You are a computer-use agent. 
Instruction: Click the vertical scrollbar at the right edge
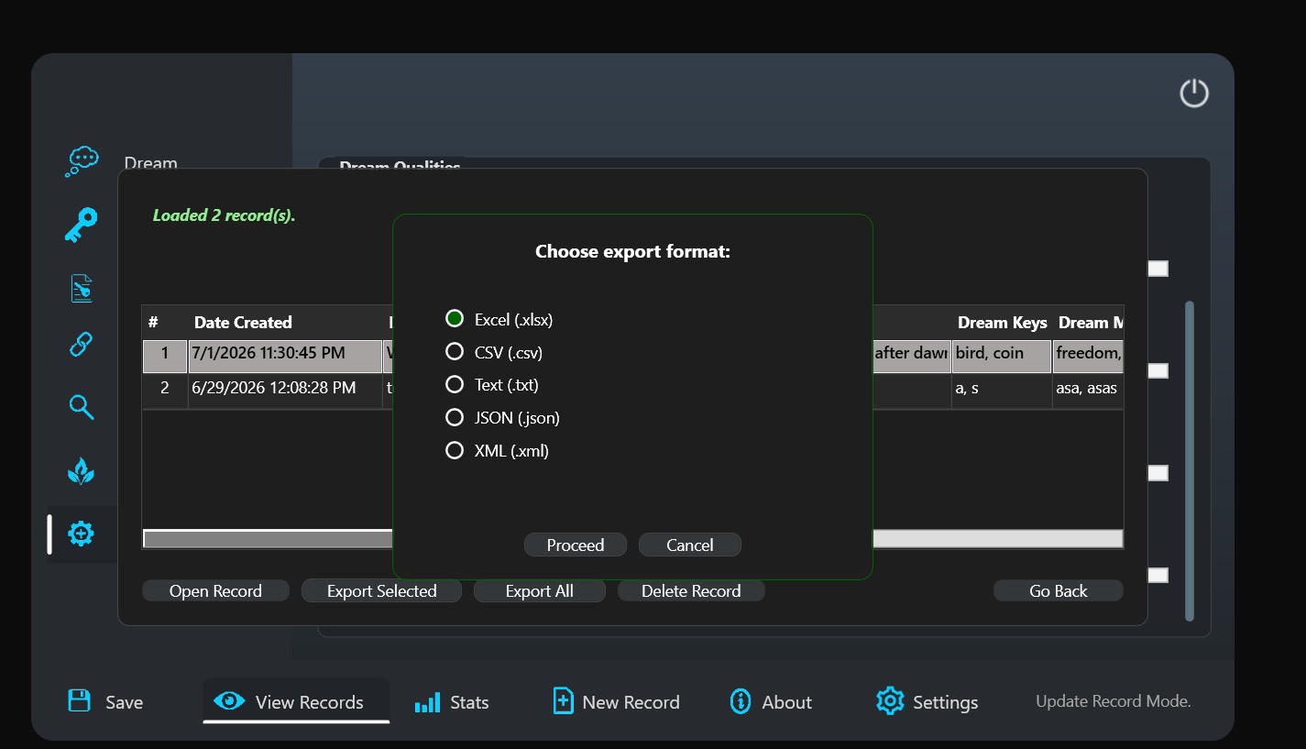(1190, 460)
